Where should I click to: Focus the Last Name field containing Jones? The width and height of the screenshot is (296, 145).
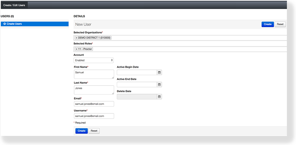[94, 90]
